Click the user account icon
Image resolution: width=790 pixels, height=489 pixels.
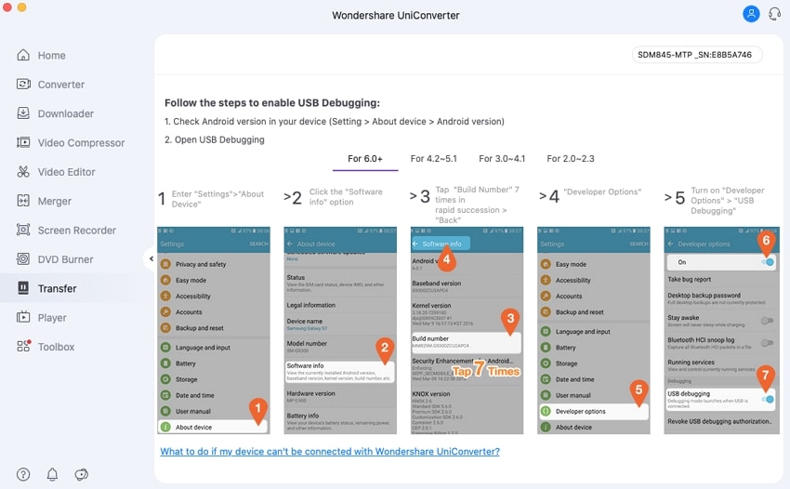751,14
